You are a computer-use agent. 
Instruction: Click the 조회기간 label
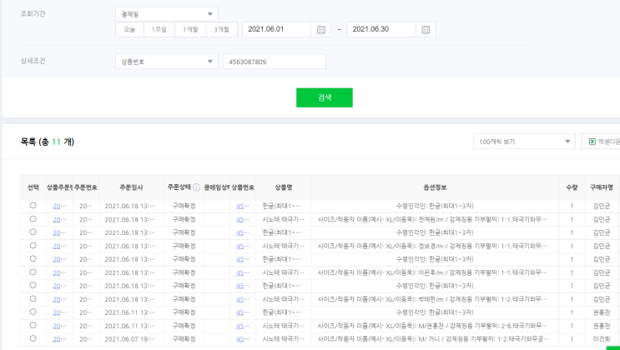pyautogui.click(x=33, y=14)
